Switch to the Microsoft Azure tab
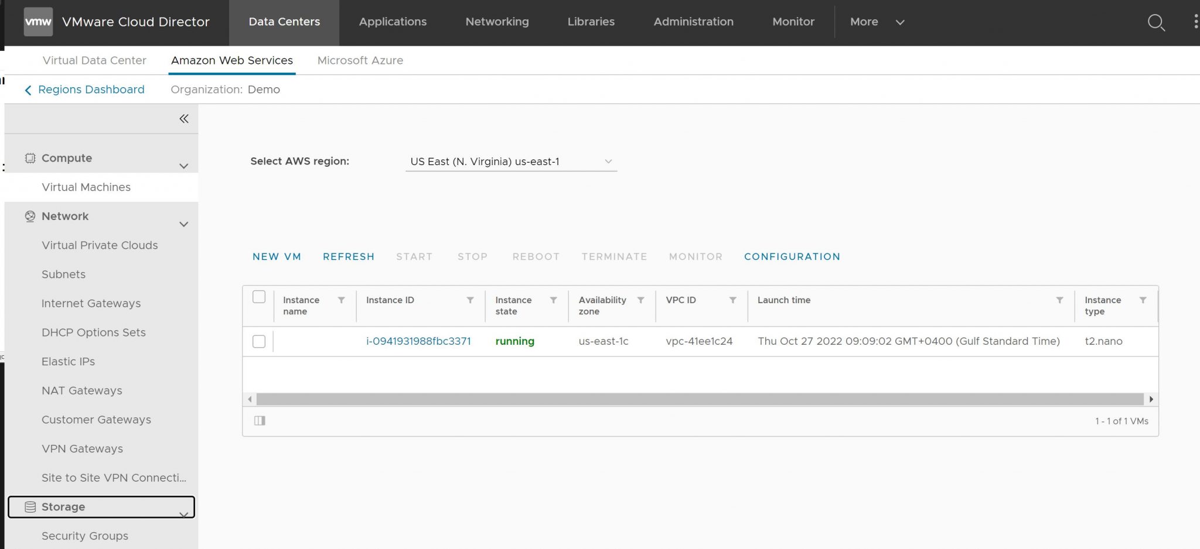The width and height of the screenshot is (1200, 549). pyautogui.click(x=360, y=60)
